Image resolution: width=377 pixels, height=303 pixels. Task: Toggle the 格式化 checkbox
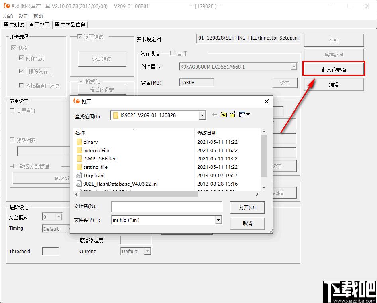[x=81, y=81]
